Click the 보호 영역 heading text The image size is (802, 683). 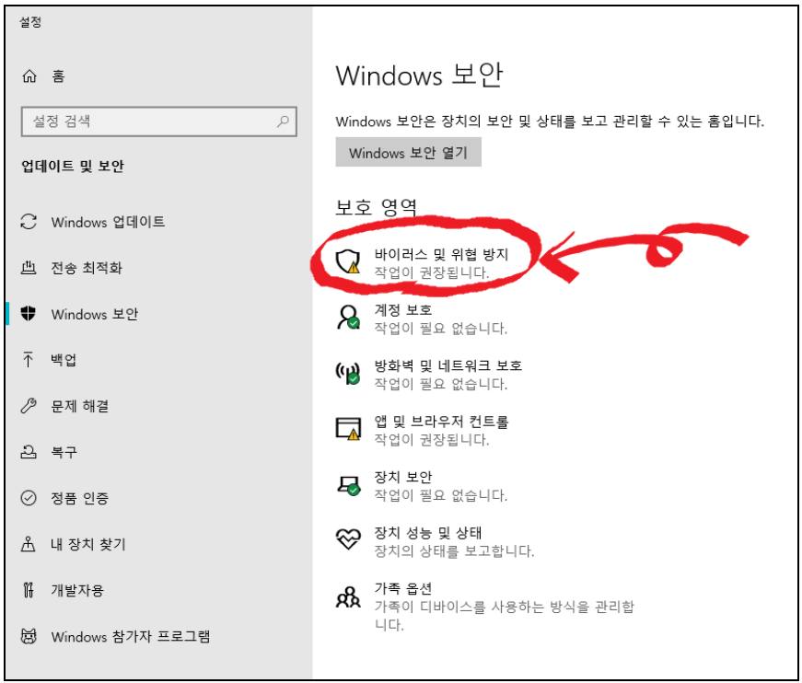pyautogui.click(x=377, y=207)
